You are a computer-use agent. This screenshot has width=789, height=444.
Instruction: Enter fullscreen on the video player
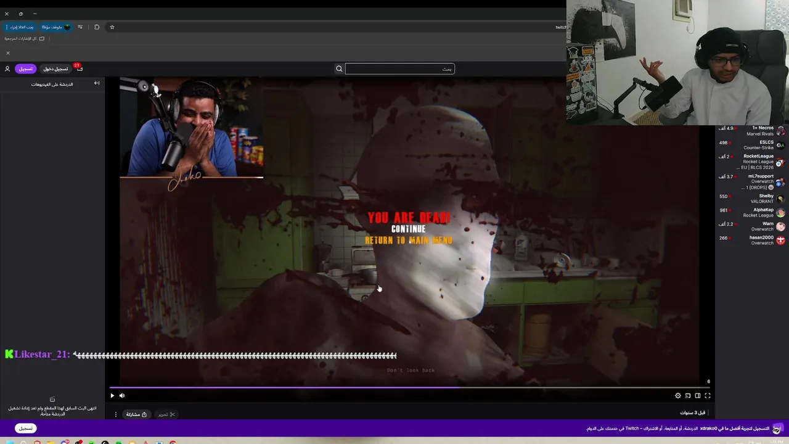click(708, 396)
